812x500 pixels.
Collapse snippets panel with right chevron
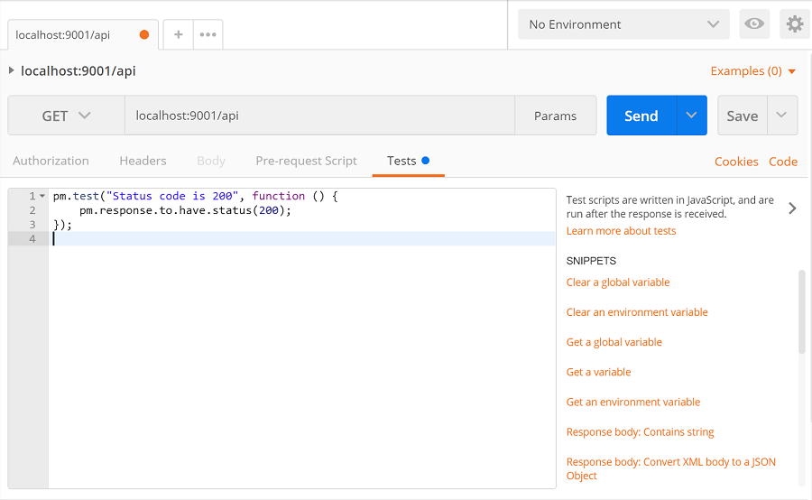tap(792, 208)
